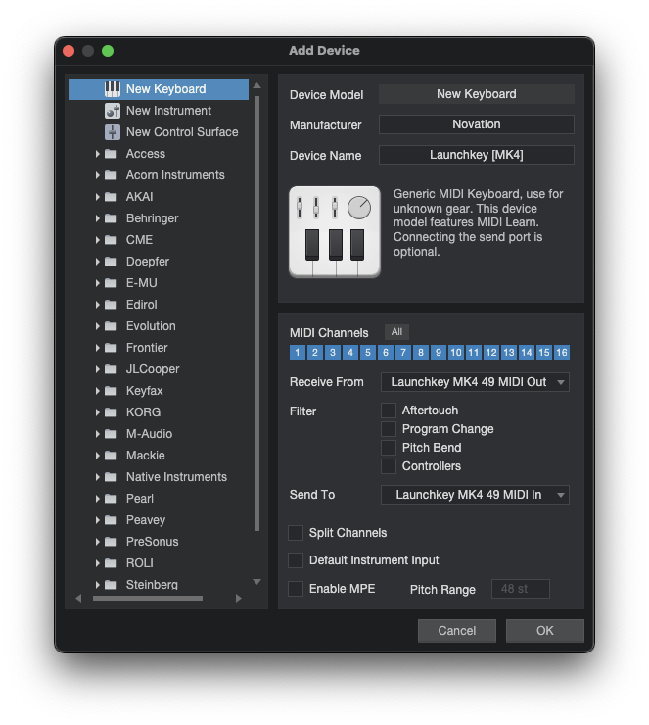Enable the Program Change filter checkbox

(x=389, y=429)
